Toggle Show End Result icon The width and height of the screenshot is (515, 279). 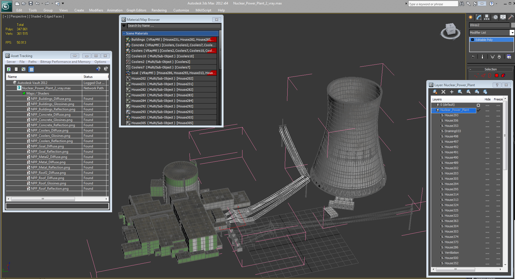[x=482, y=57]
